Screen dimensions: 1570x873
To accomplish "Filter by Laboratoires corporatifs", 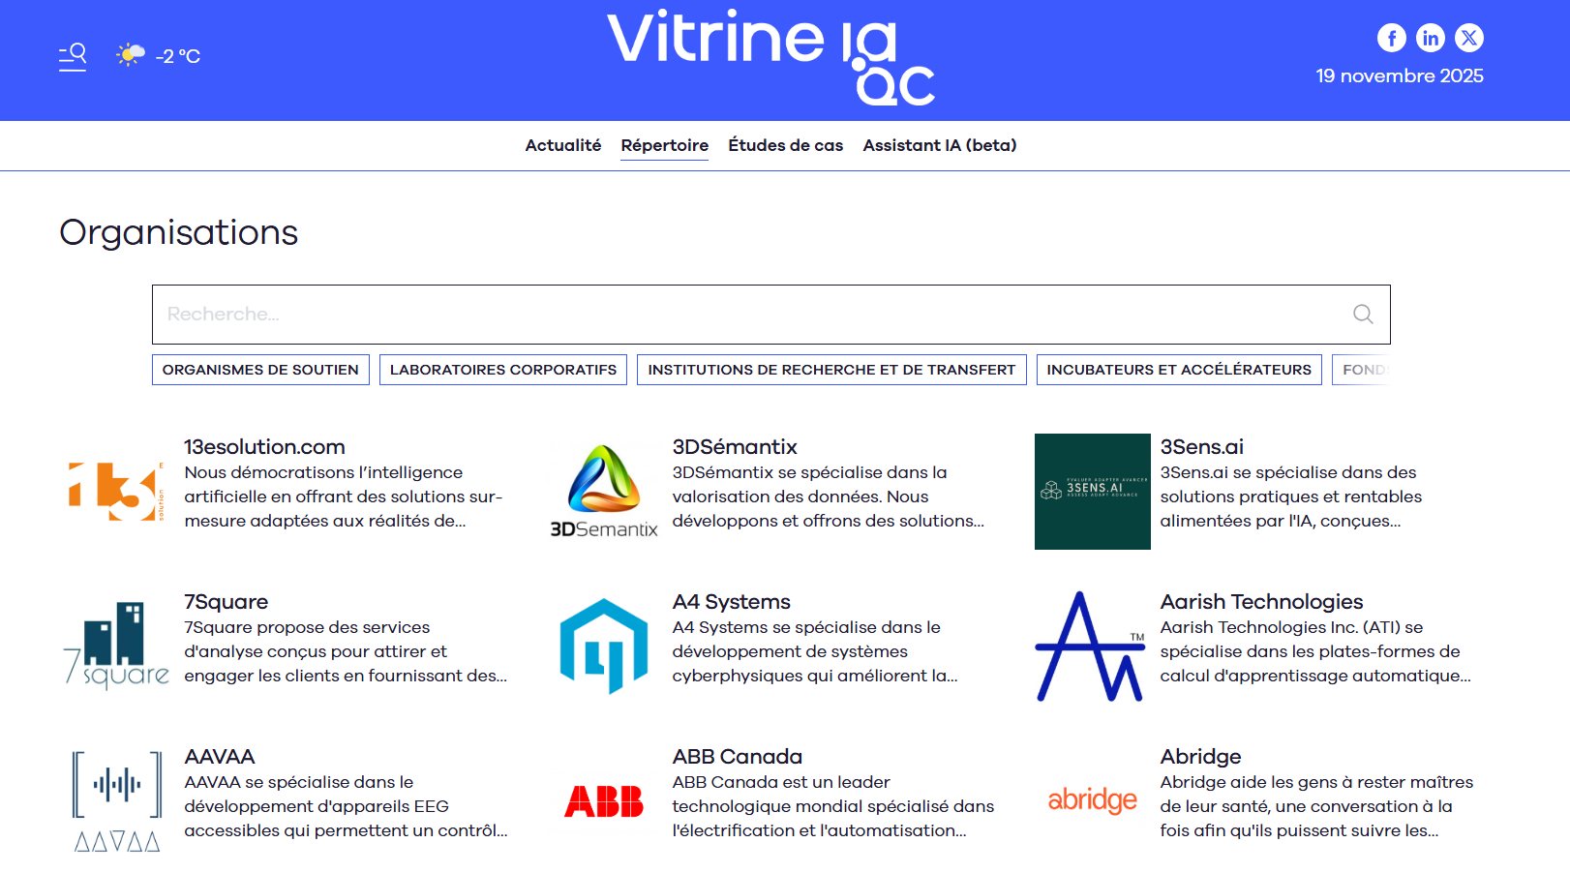I will coord(502,370).
